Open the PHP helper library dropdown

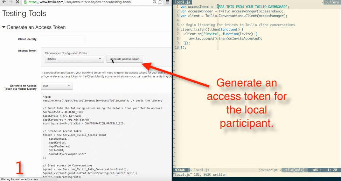(x=57, y=86)
